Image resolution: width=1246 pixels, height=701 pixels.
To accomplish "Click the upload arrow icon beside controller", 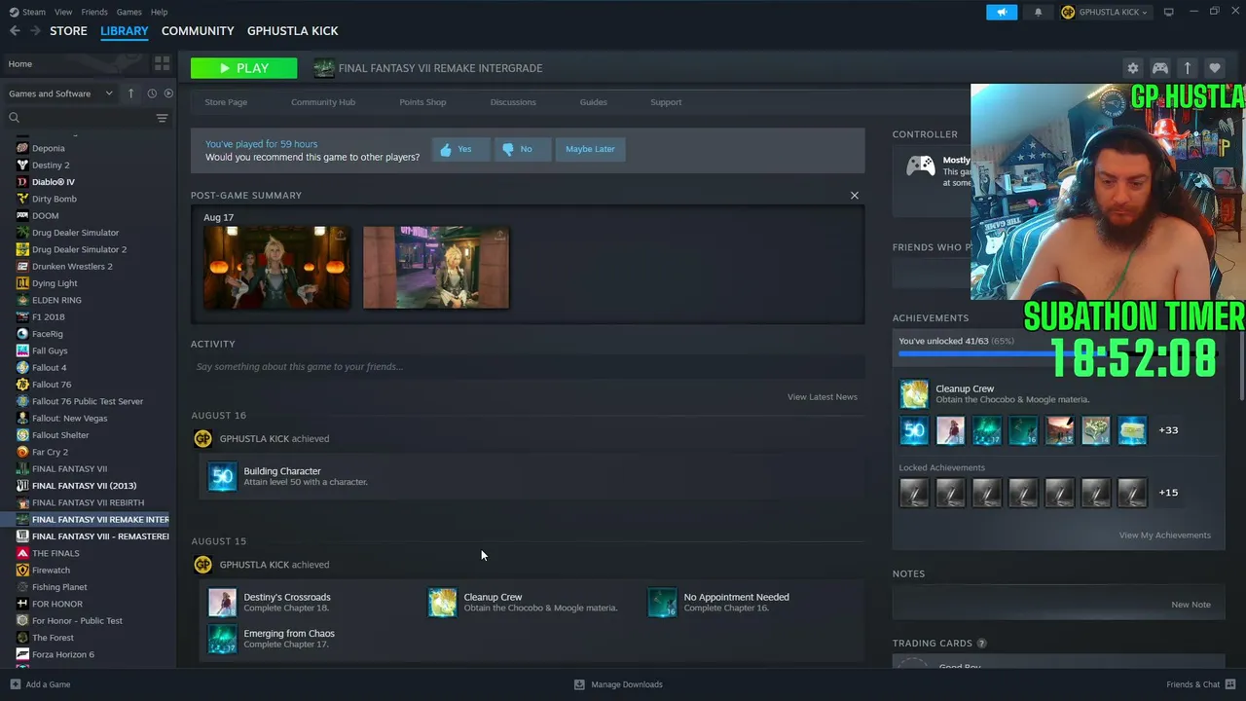I will click(1188, 68).
